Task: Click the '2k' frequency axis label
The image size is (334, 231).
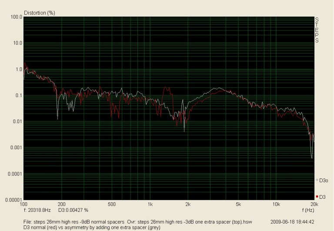Action: pos(188,204)
